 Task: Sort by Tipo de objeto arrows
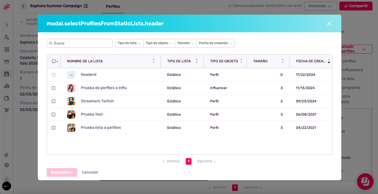[241, 61]
